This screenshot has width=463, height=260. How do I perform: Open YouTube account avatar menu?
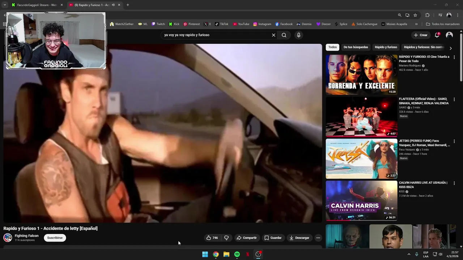coord(449,35)
